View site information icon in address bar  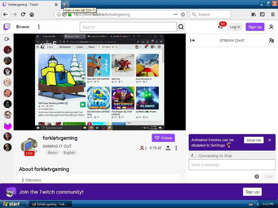tap(59, 15)
